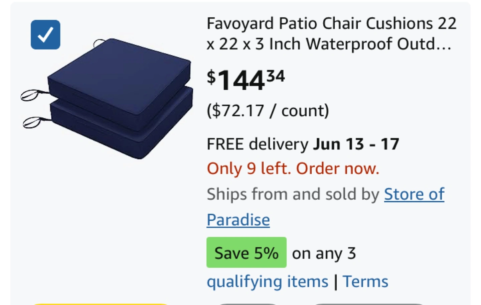Click the Ships from and sold by text
The height and width of the screenshot is (305, 481).
(x=293, y=194)
